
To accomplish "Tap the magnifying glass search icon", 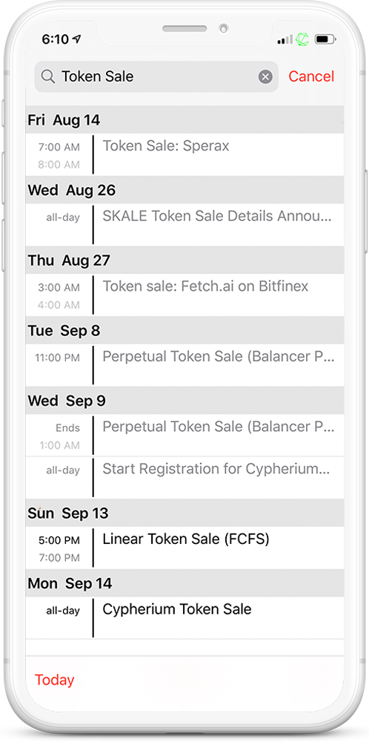I will point(47,76).
